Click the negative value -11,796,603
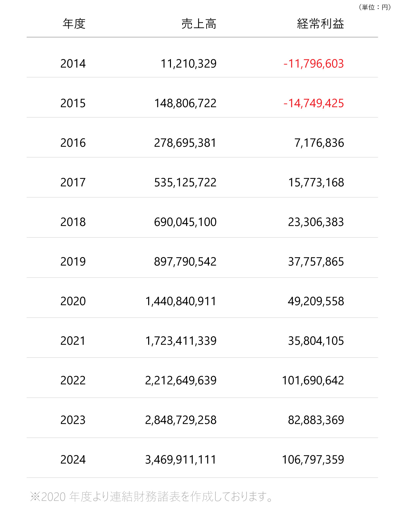 [313, 64]
